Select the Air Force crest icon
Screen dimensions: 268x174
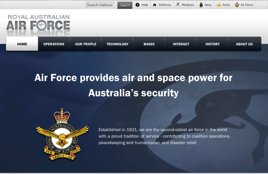(x=237, y=4)
